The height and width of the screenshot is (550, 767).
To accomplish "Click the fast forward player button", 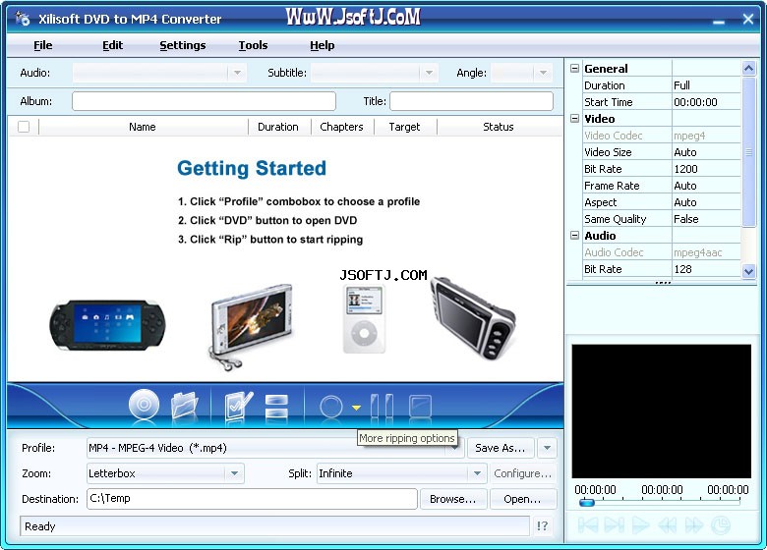I will click(x=693, y=525).
